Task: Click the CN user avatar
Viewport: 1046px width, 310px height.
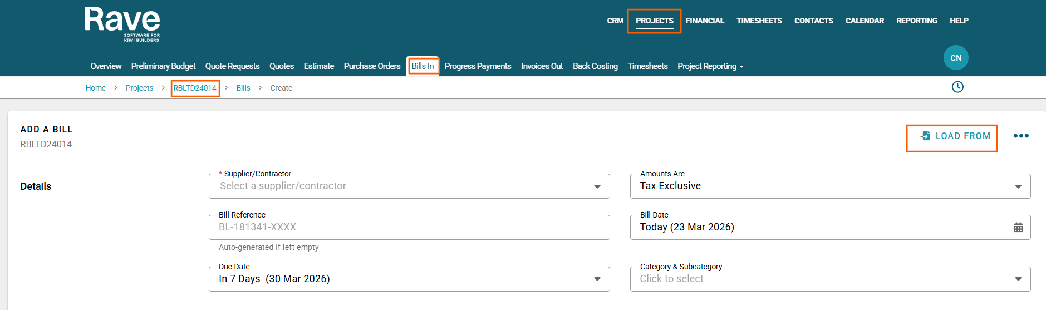Action: [x=956, y=58]
